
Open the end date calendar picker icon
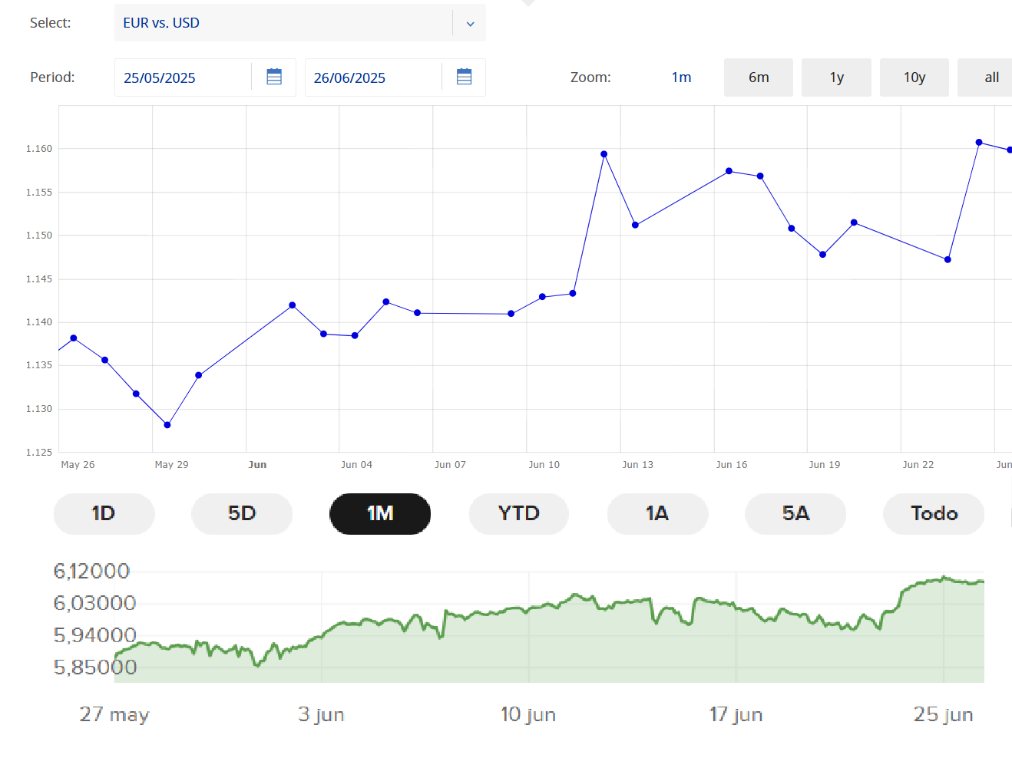[x=464, y=77]
